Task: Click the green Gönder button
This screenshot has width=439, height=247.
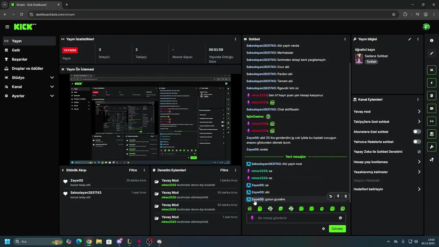Action: pos(337,229)
